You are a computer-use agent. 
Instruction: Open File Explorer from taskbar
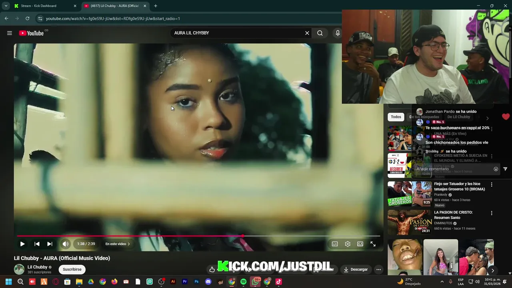tap(79, 282)
